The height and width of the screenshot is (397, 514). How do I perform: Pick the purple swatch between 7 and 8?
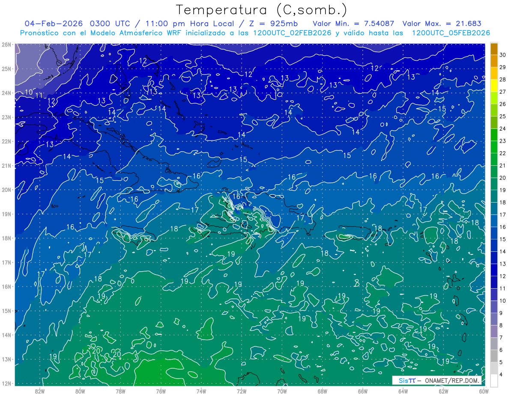[x=494, y=331]
